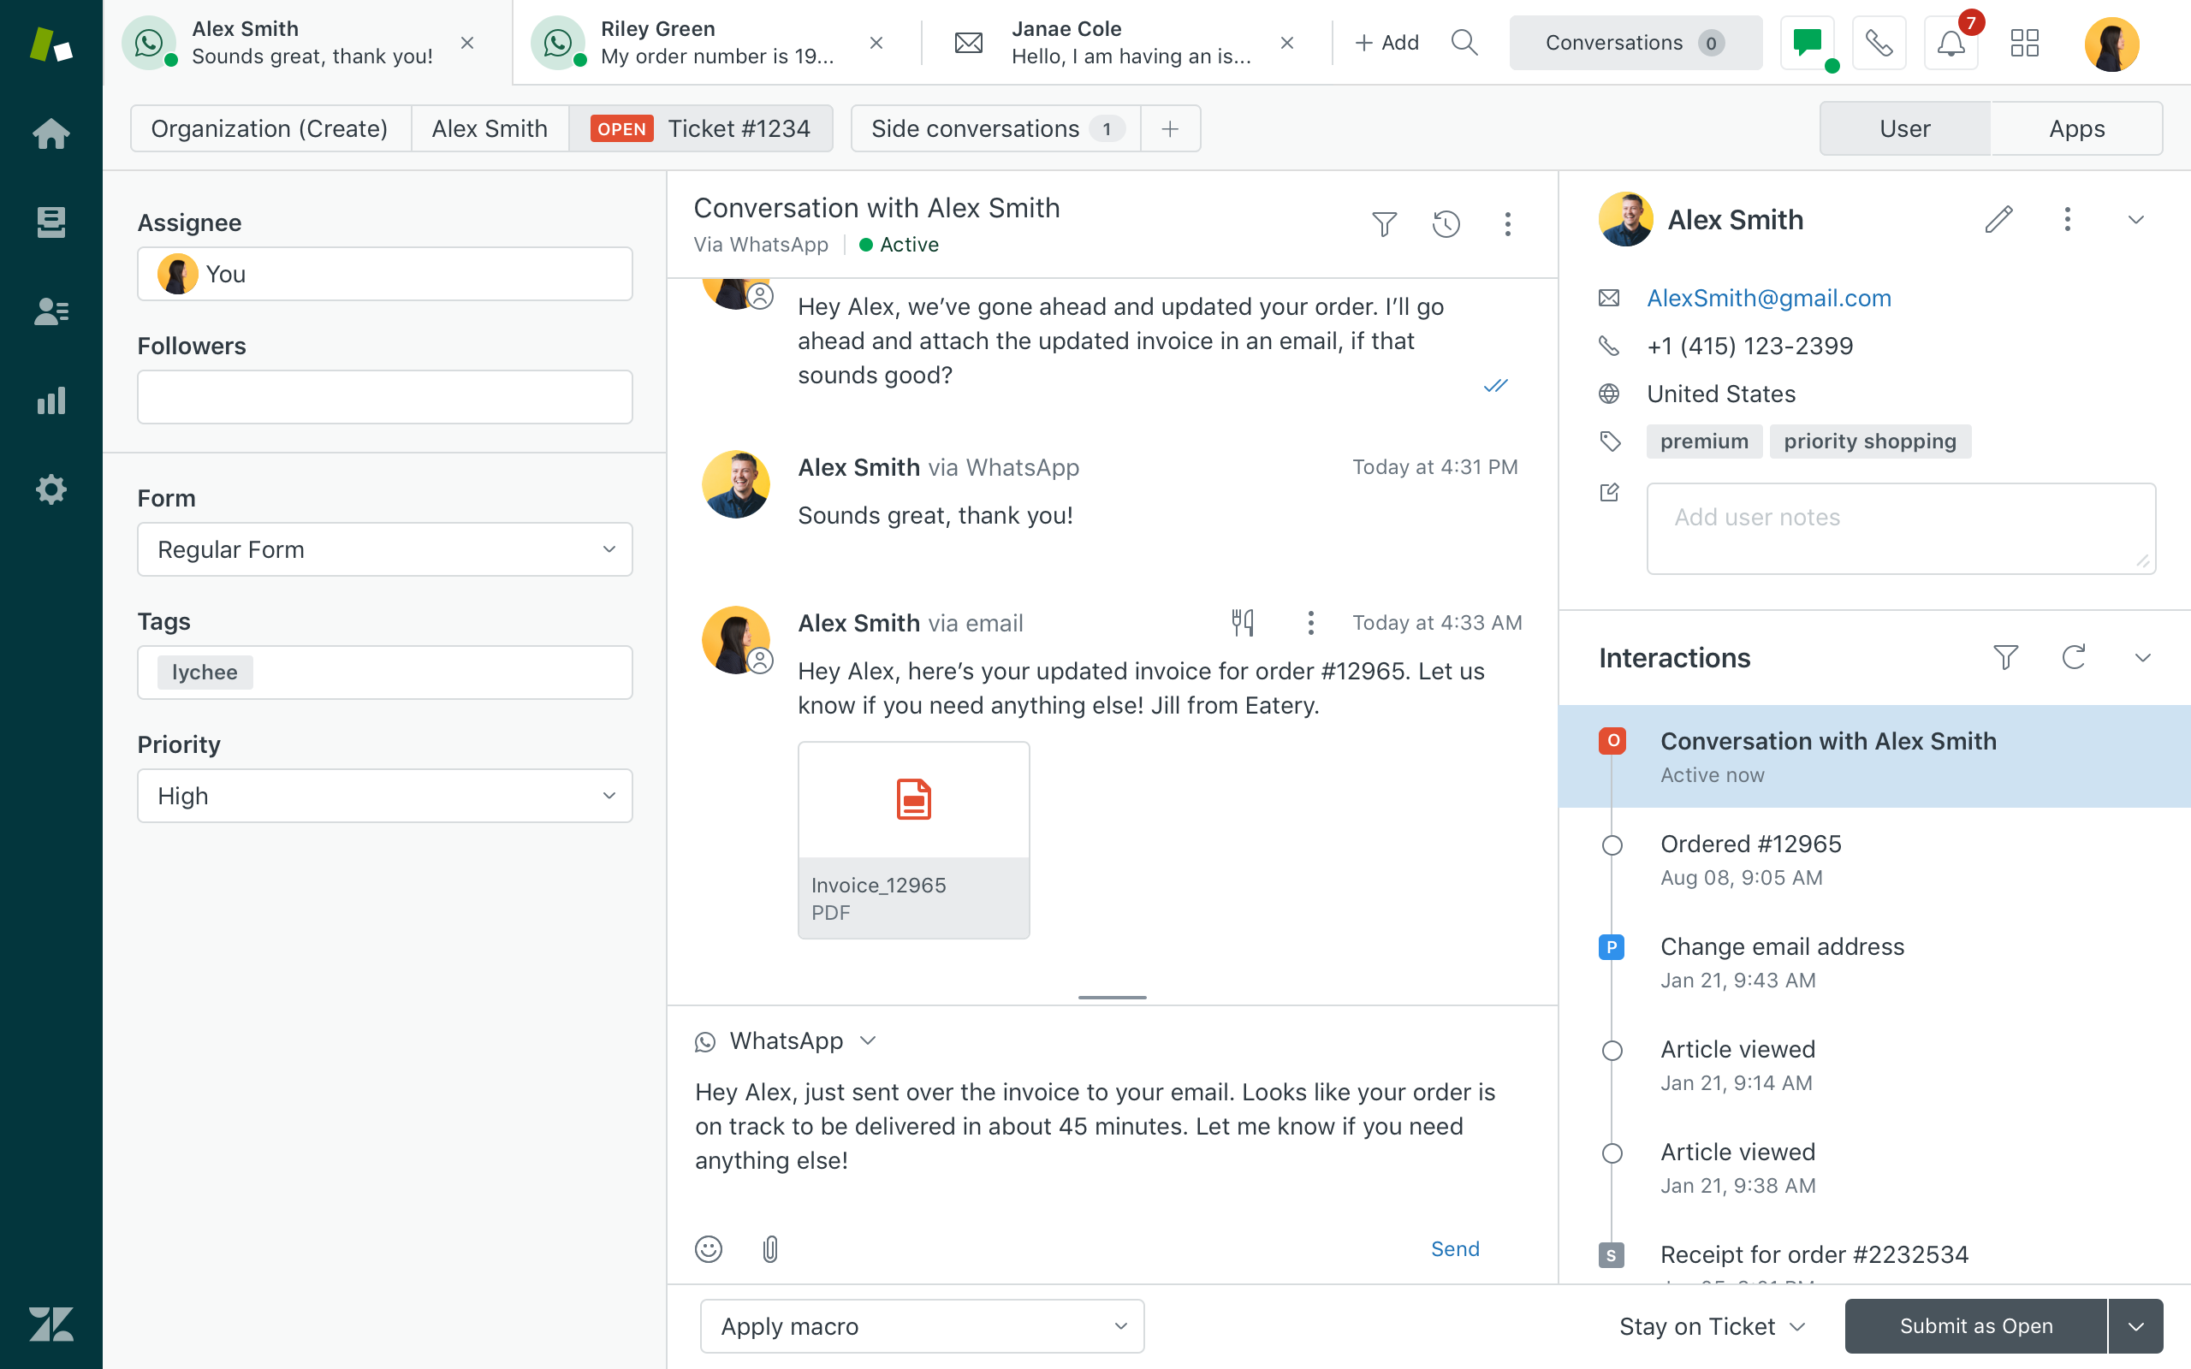Switch to the Apps tab in right panel

click(x=2075, y=127)
